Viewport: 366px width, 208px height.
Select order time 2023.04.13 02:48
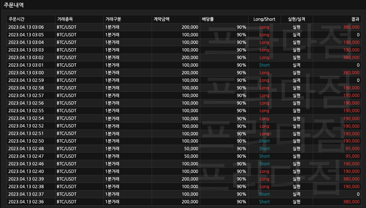pyautogui.click(x=26, y=148)
